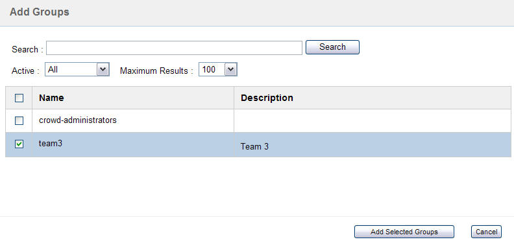Viewport: 514px width, 244px height.
Task: Cancel the Add Groups dialog
Action: [x=487, y=232]
